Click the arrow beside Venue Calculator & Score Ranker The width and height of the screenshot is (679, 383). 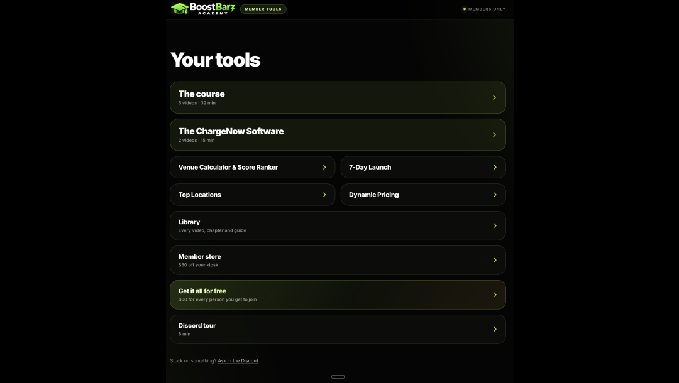(x=324, y=167)
